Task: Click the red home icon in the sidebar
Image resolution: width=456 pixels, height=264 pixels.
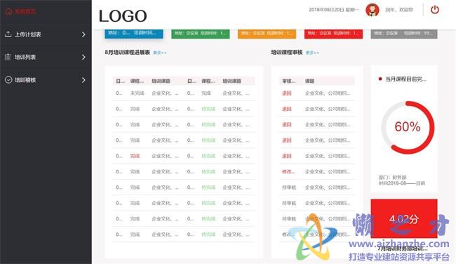Action: click(x=8, y=11)
